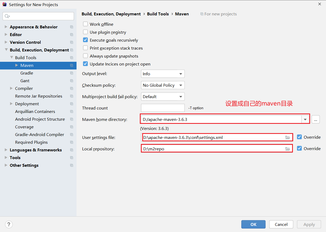326x232 pixels.
Task: Expand the Languages & Frameworks node
Action: coord(6,150)
